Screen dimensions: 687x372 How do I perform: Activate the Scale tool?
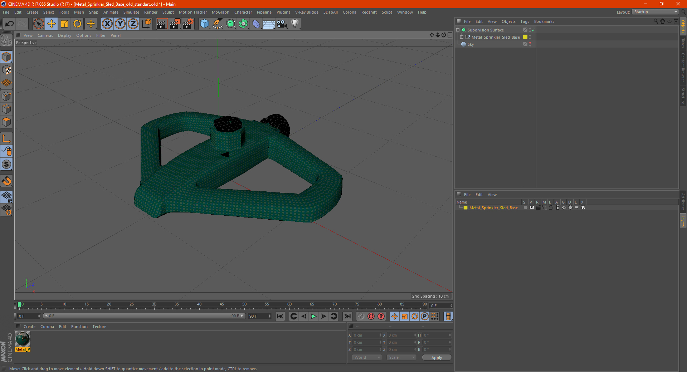64,24
